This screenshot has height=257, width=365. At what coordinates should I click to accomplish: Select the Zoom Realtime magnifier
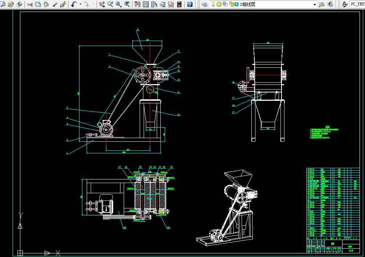tap(110, 4)
